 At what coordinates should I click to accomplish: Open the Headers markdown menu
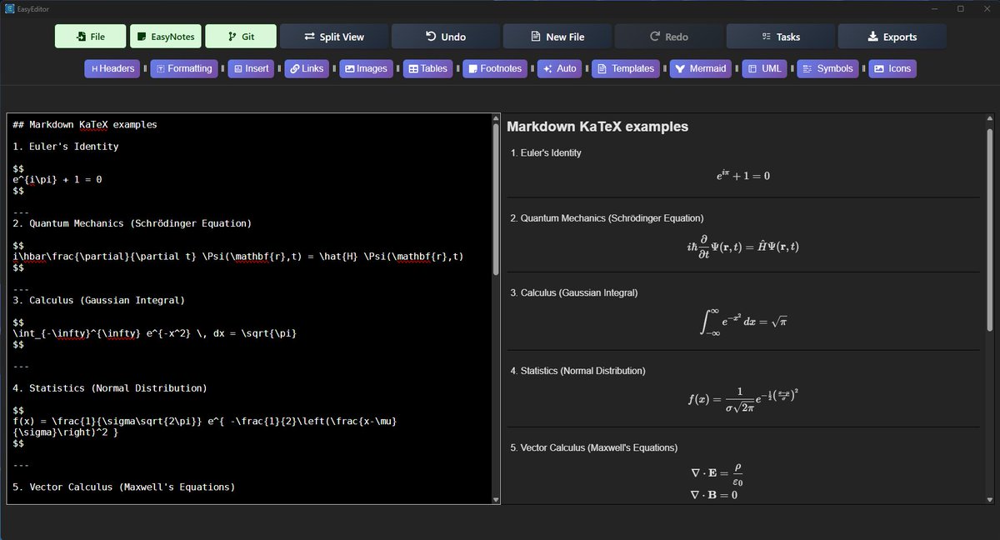[x=112, y=68]
